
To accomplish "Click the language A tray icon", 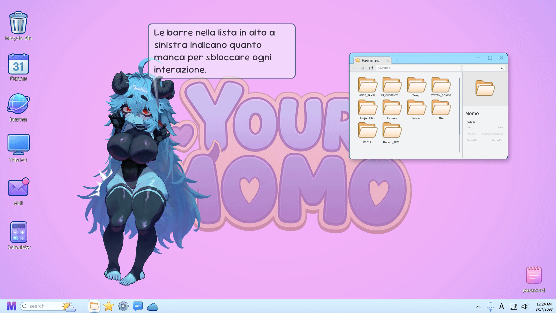I will point(502,306).
